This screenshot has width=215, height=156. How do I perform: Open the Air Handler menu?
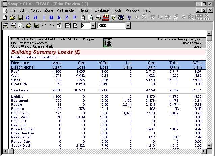coord(66,10)
